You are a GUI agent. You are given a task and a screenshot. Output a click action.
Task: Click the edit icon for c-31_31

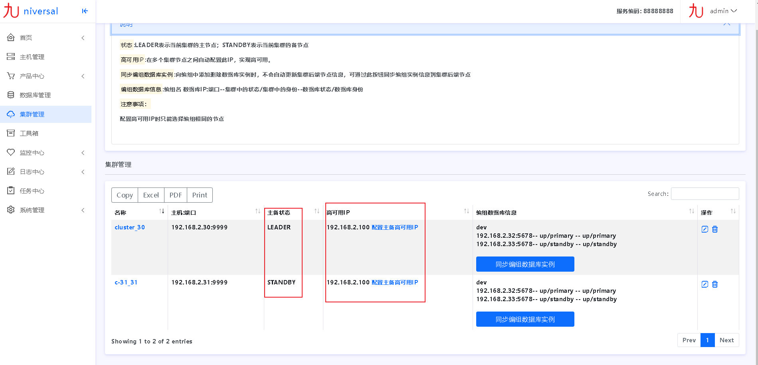705,284
